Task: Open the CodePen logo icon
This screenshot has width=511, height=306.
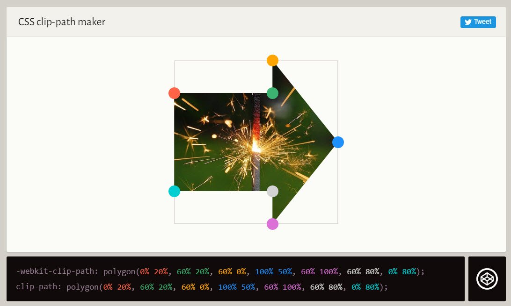Action: [x=487, y=278]
